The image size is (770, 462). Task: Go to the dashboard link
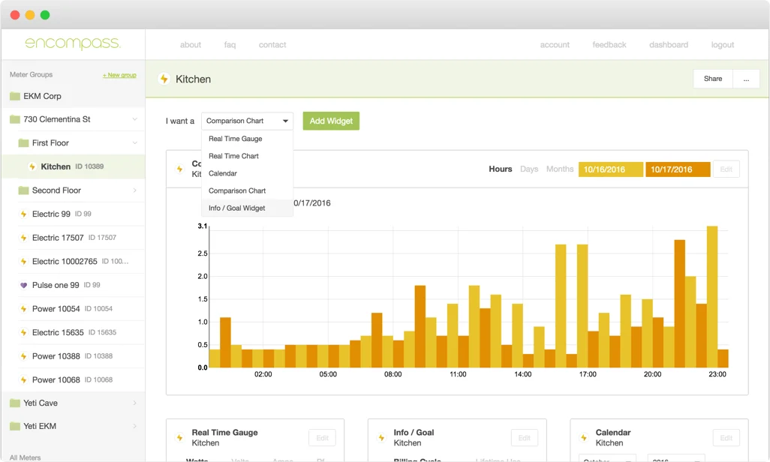click(x=669, y=45)
